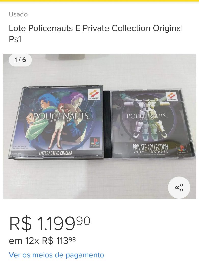Open the Policenauts game case photo
The height and width of the screenshot is (261, 199).
pyautogui.click(x=56, y=122)
